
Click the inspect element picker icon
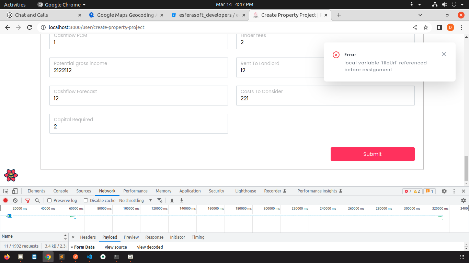[x=6, y=191]
